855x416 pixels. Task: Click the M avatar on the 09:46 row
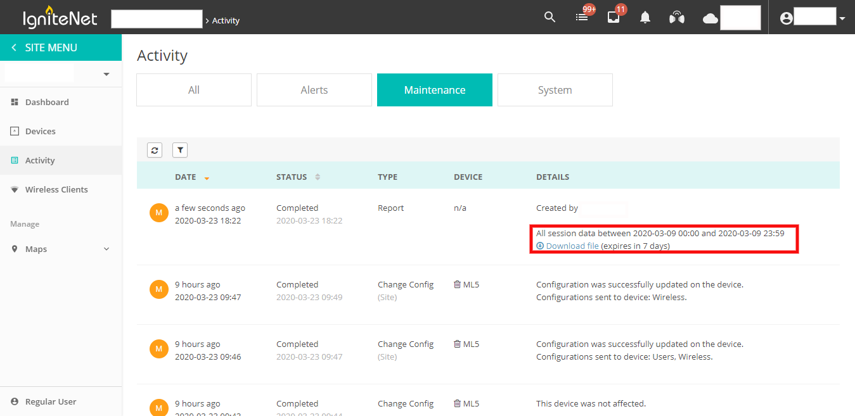tap(158, 350)
